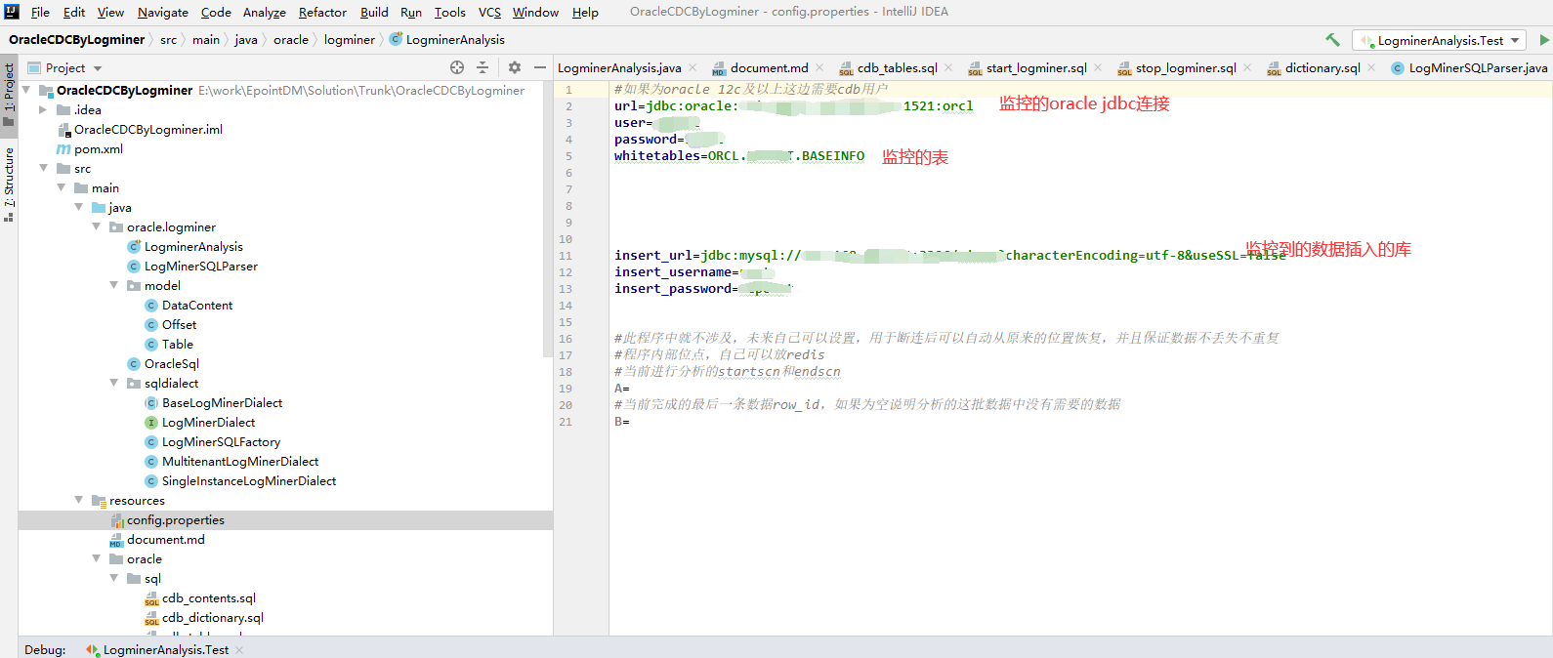
Task: Open pom.xml in the project tree
Action: 98,149
